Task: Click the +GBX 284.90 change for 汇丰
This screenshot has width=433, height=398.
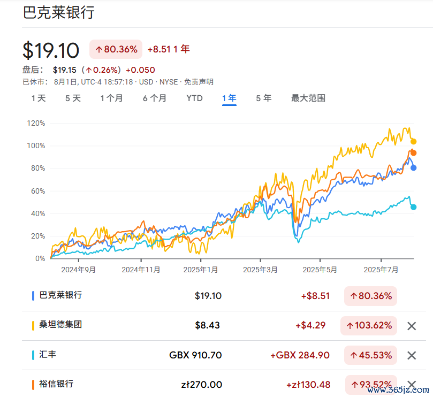Action: 300,355
